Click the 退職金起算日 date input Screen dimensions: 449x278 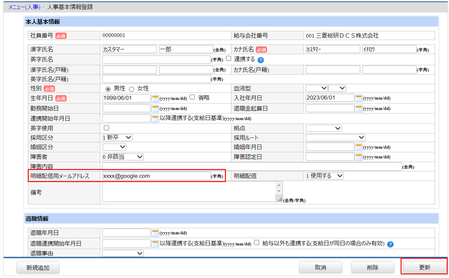pyautogui.click(x=330, y=109)
